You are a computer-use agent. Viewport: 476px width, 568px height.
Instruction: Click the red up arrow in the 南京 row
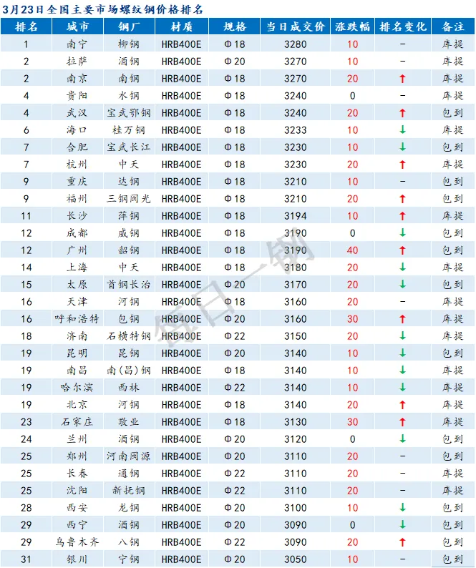402,79
